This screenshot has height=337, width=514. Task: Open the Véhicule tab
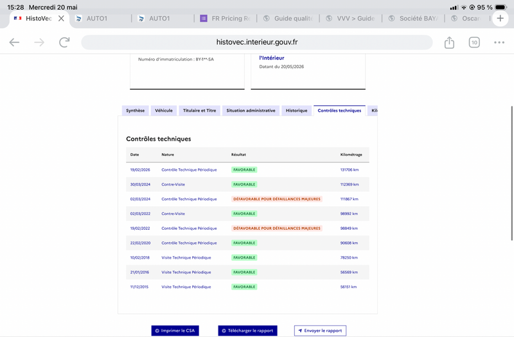coord(164,110)
